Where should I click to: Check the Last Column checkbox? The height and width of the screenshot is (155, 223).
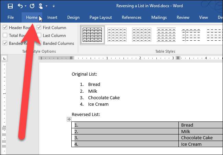(x=39, y=35)
